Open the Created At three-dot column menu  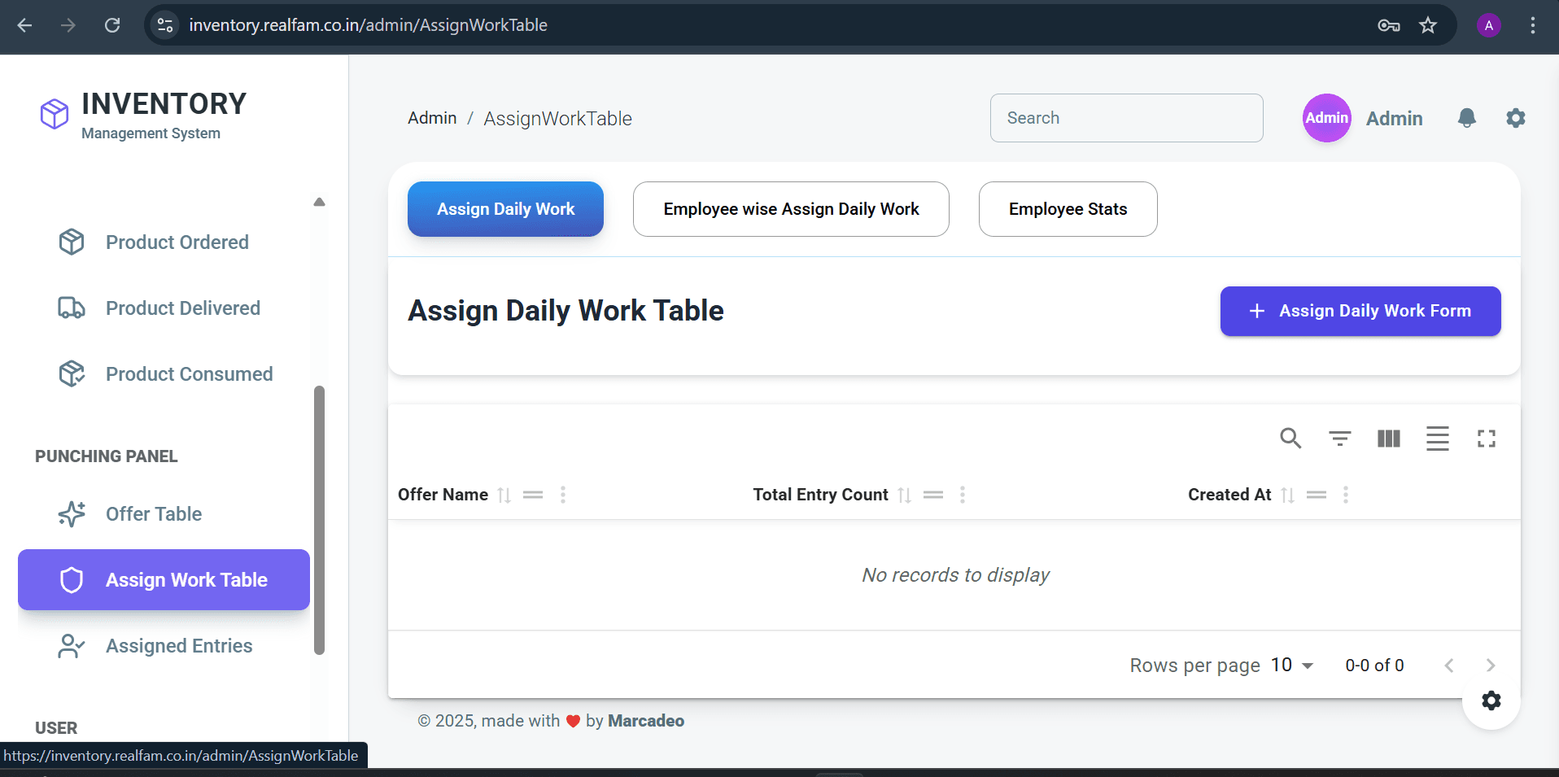[x=1346, y=494]
